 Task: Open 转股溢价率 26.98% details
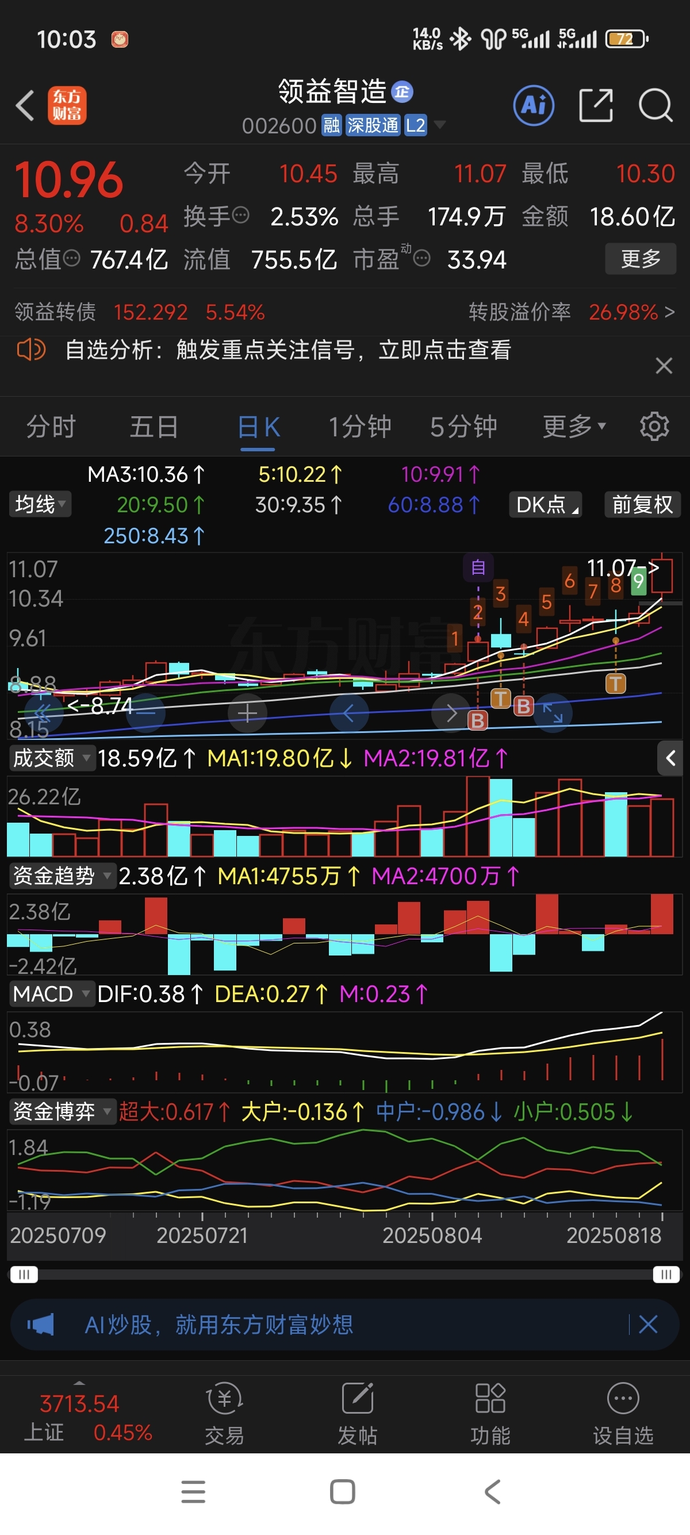[572, 312]
